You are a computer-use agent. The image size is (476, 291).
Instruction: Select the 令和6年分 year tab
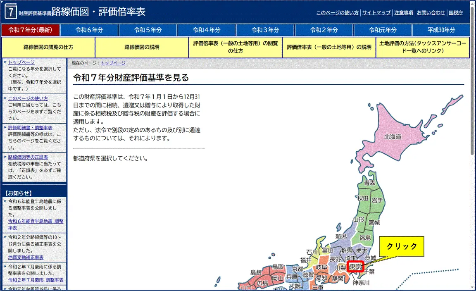tap(89, 30)
